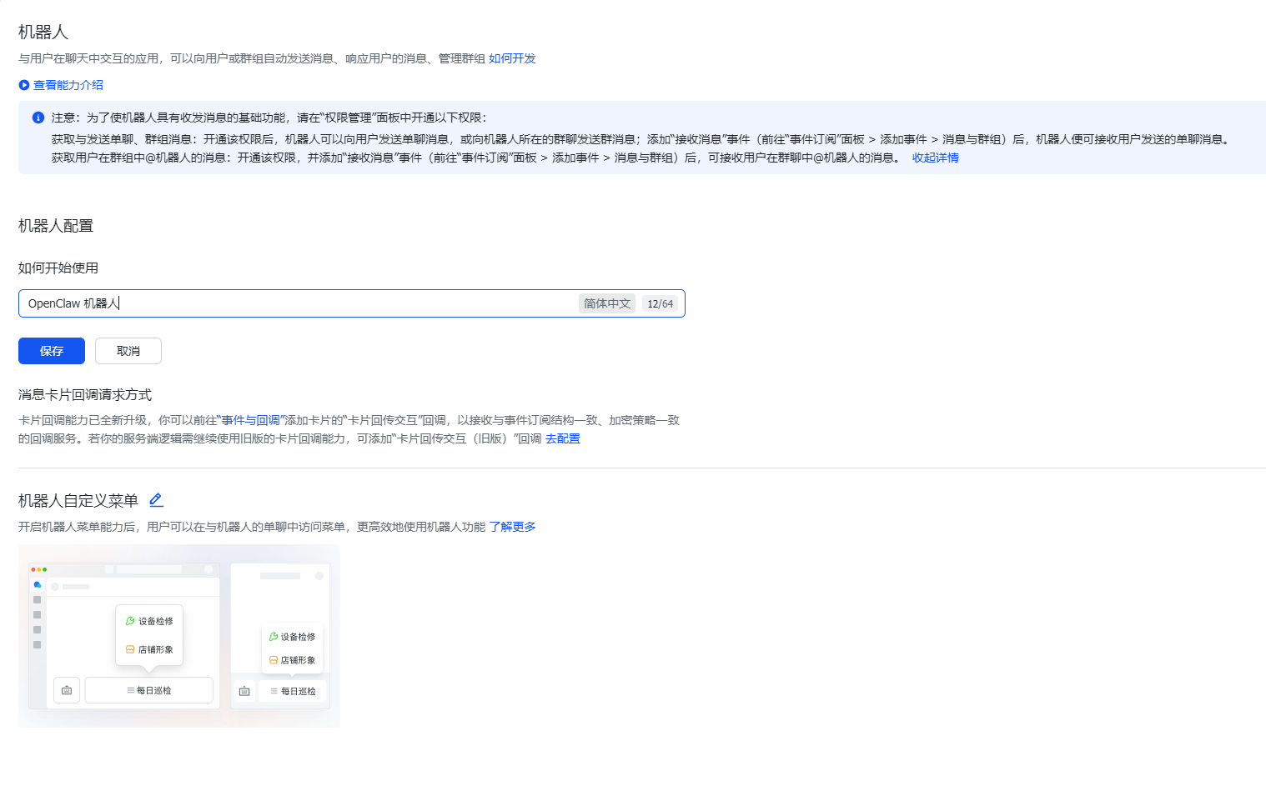This screenshot has height=801, width=1266.
Task: Open the 去配置 link
Action: (x=563, y=438)
